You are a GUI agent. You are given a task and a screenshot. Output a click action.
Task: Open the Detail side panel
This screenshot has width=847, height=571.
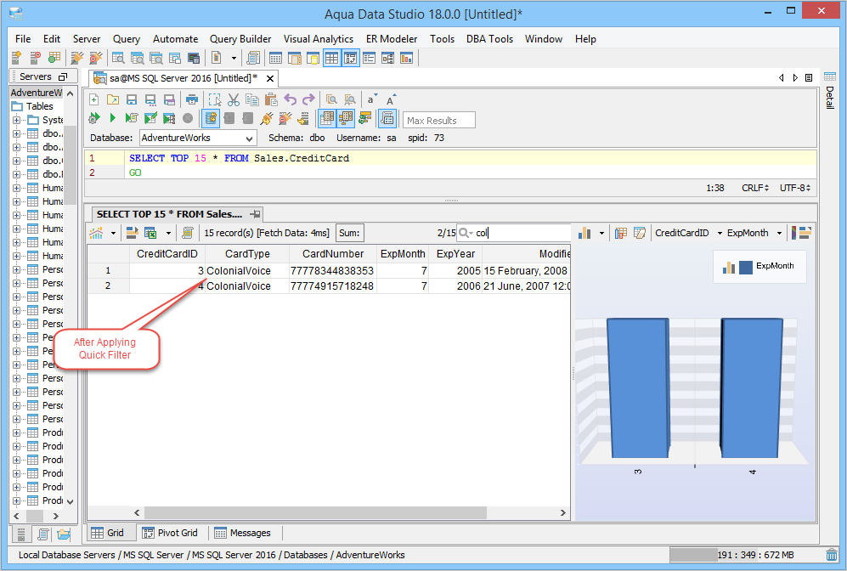click(x=830, y=90)
